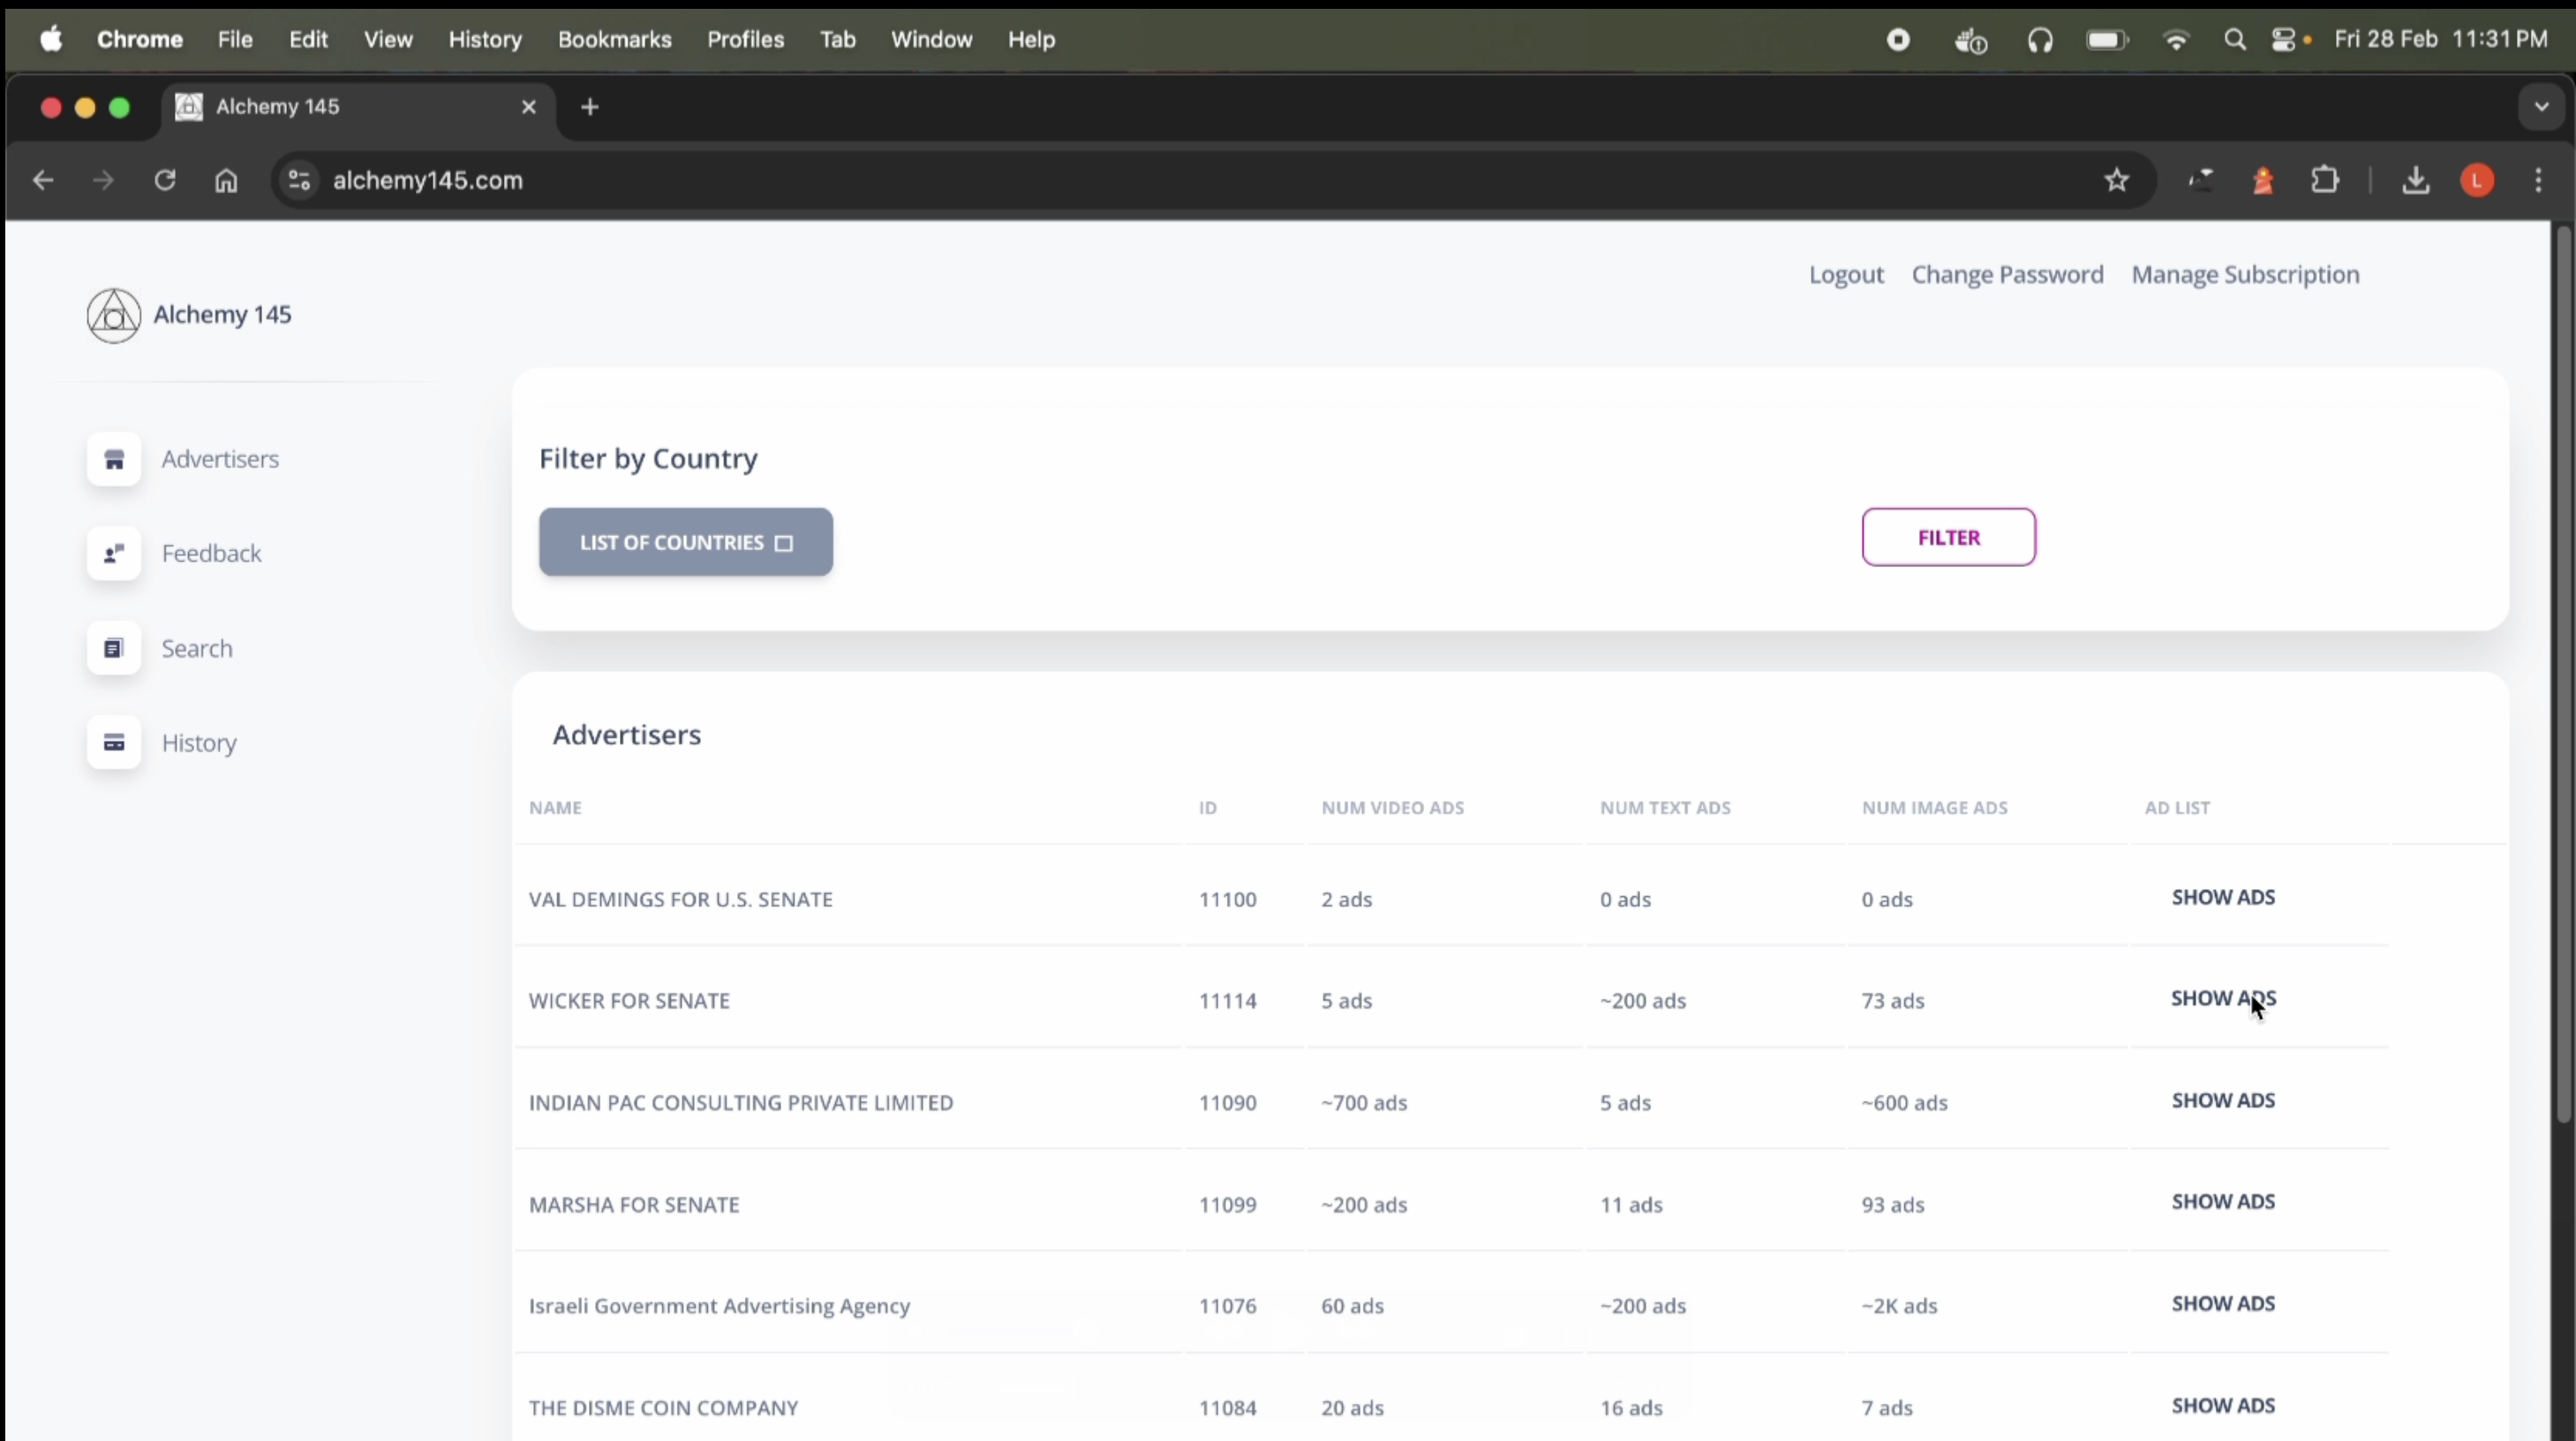Viewport: 2576px width, 1441px height.
Task: Show ads for Israeli Government Advertising Agency
Action: 2223,1303
